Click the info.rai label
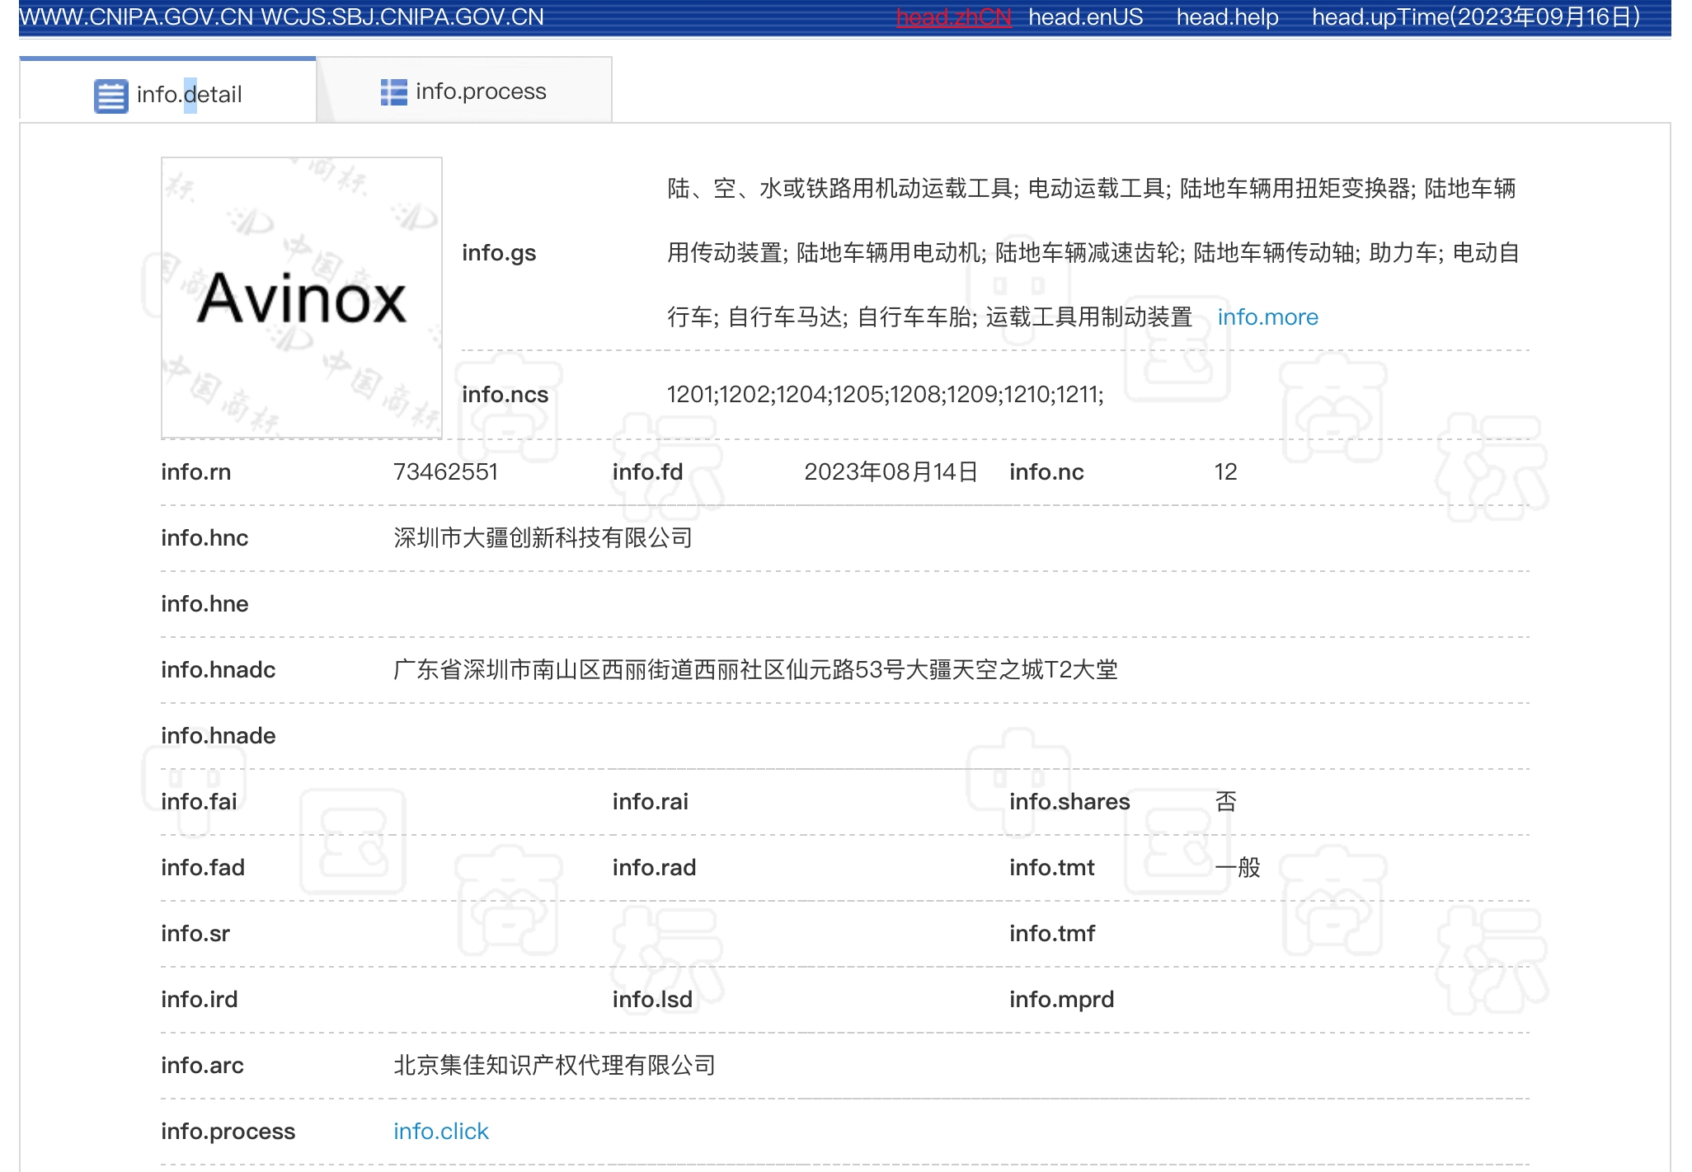The height and width of the screenshot is (1172, 1692). click(x=650, y=802)
